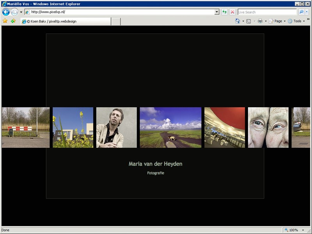
Task: Click the Print icon
Action: coord(260,21)
